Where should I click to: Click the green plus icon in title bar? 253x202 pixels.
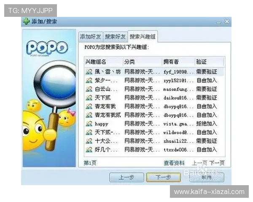pos(26,21)
